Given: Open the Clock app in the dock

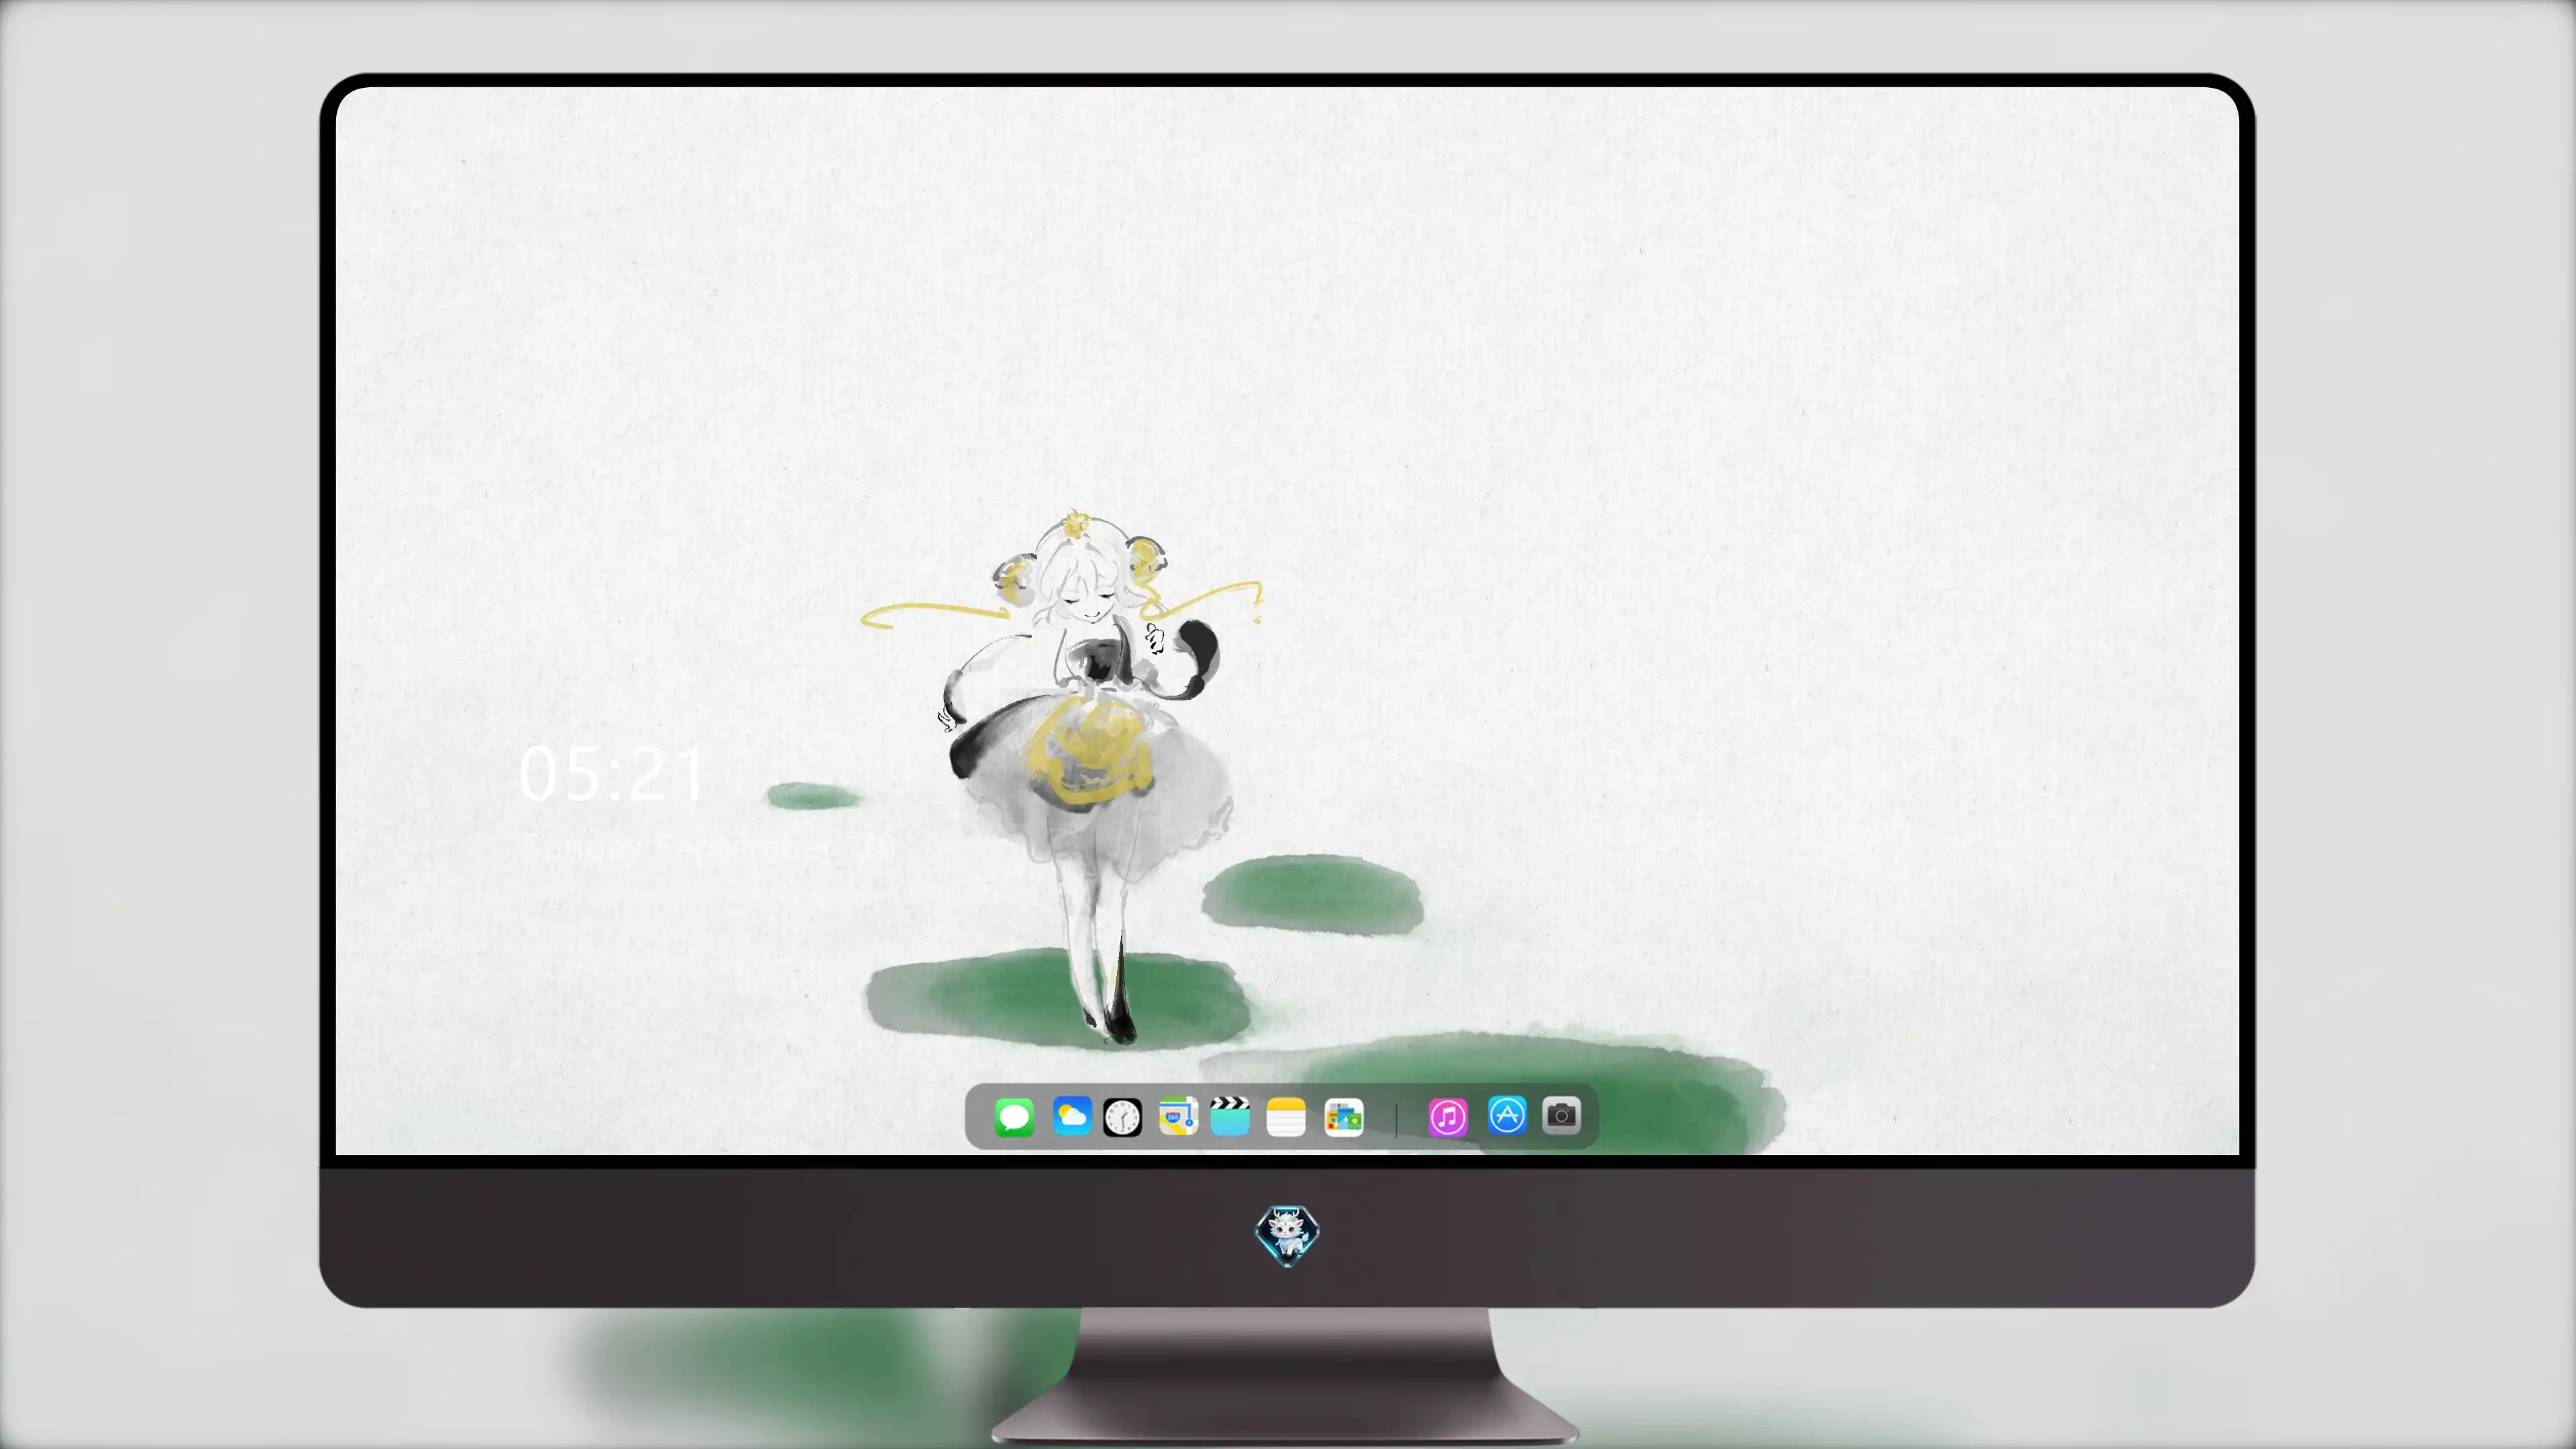Looking at the screenshot, I should click(x=1122, y=1117).
